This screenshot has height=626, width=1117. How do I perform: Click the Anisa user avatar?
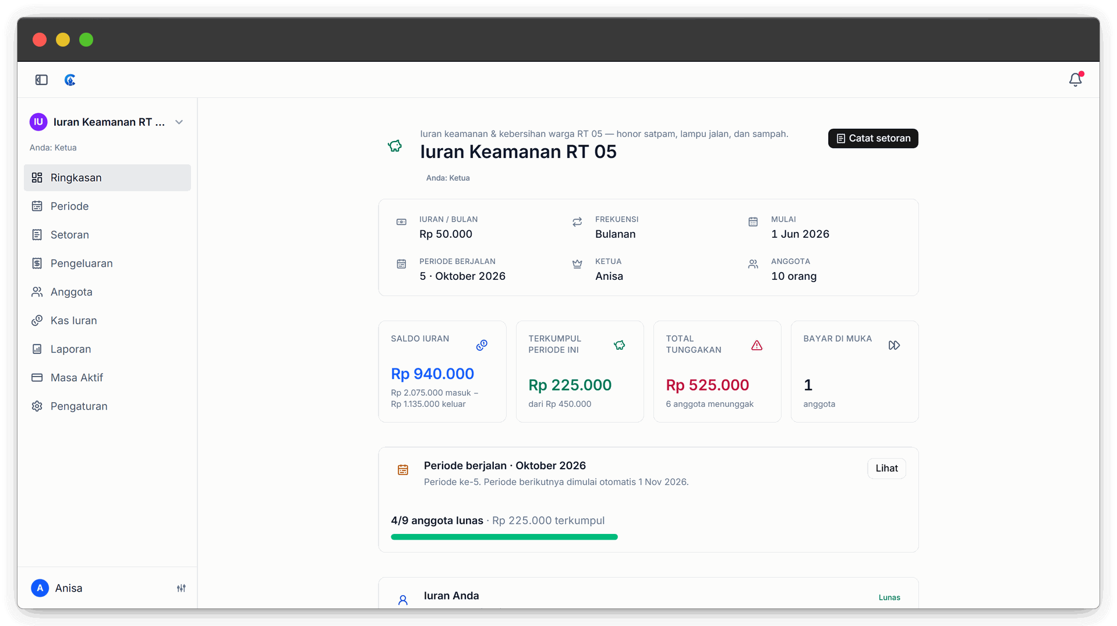coord(40,588)
